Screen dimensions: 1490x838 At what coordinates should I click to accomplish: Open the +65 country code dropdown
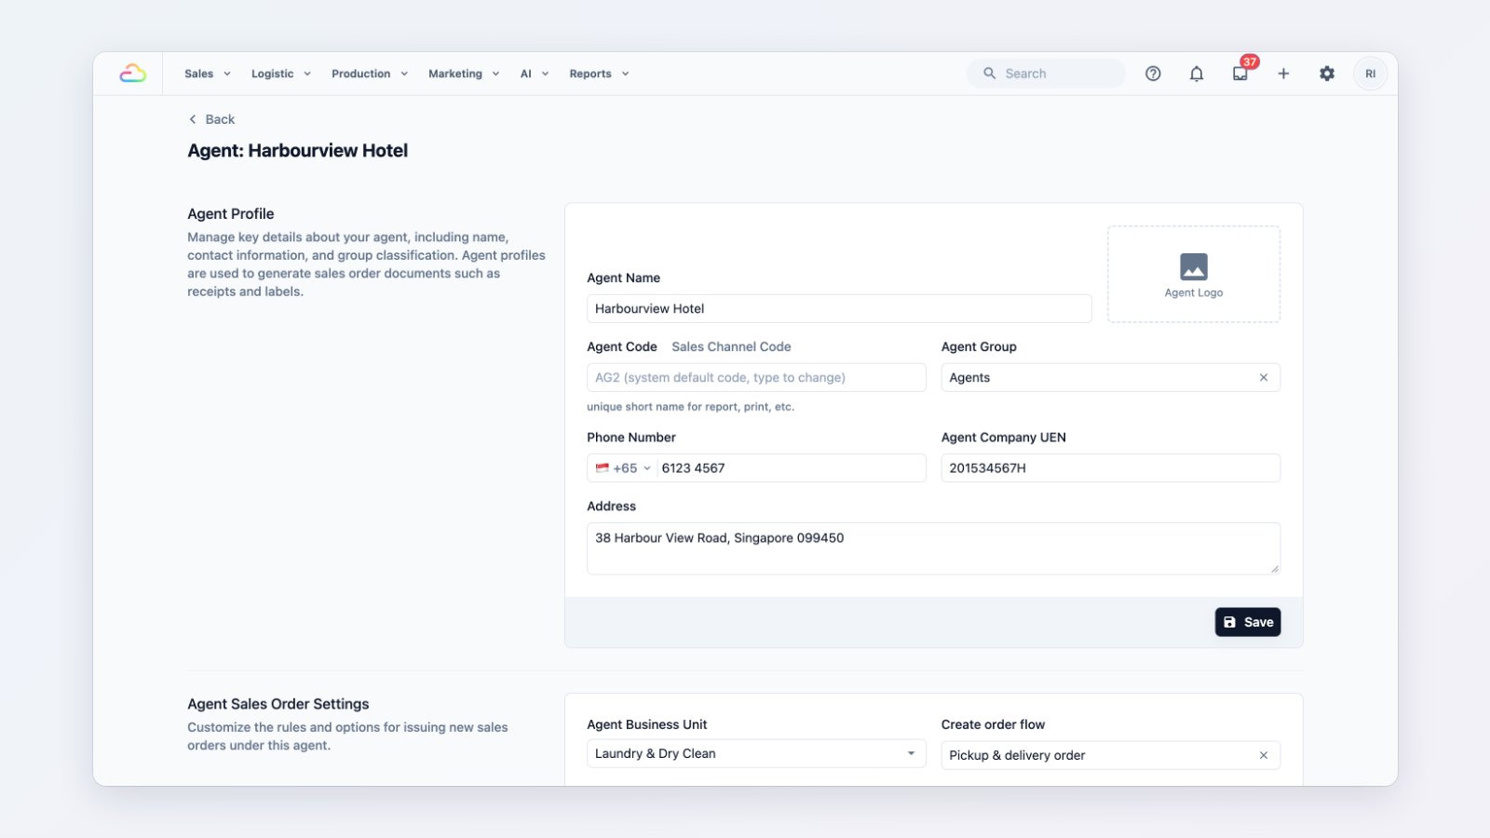point(623,468)
